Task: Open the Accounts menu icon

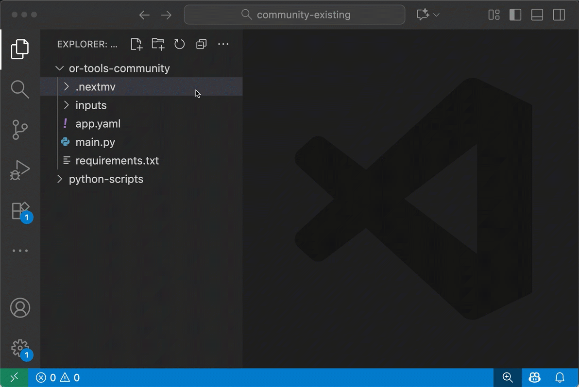Action: (20, 307)
